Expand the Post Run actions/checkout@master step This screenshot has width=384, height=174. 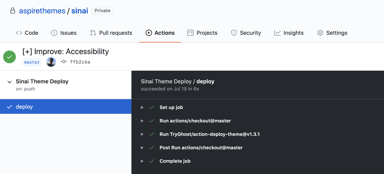[142, 148]
